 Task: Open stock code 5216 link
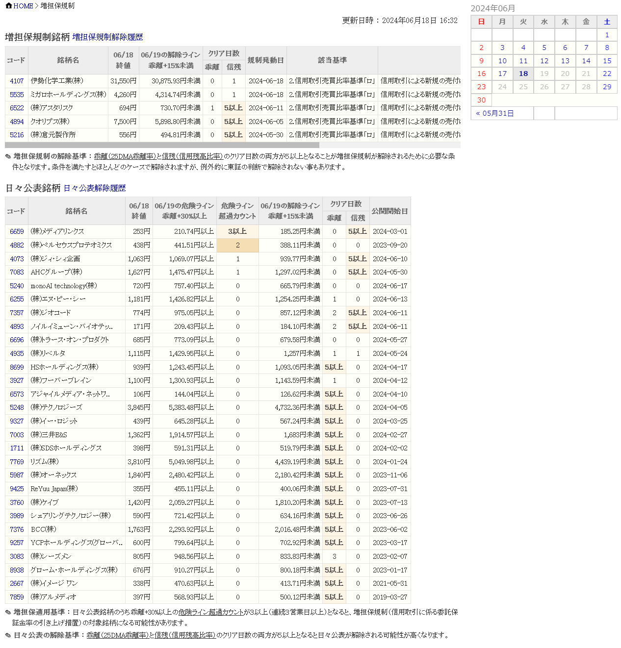17,135
